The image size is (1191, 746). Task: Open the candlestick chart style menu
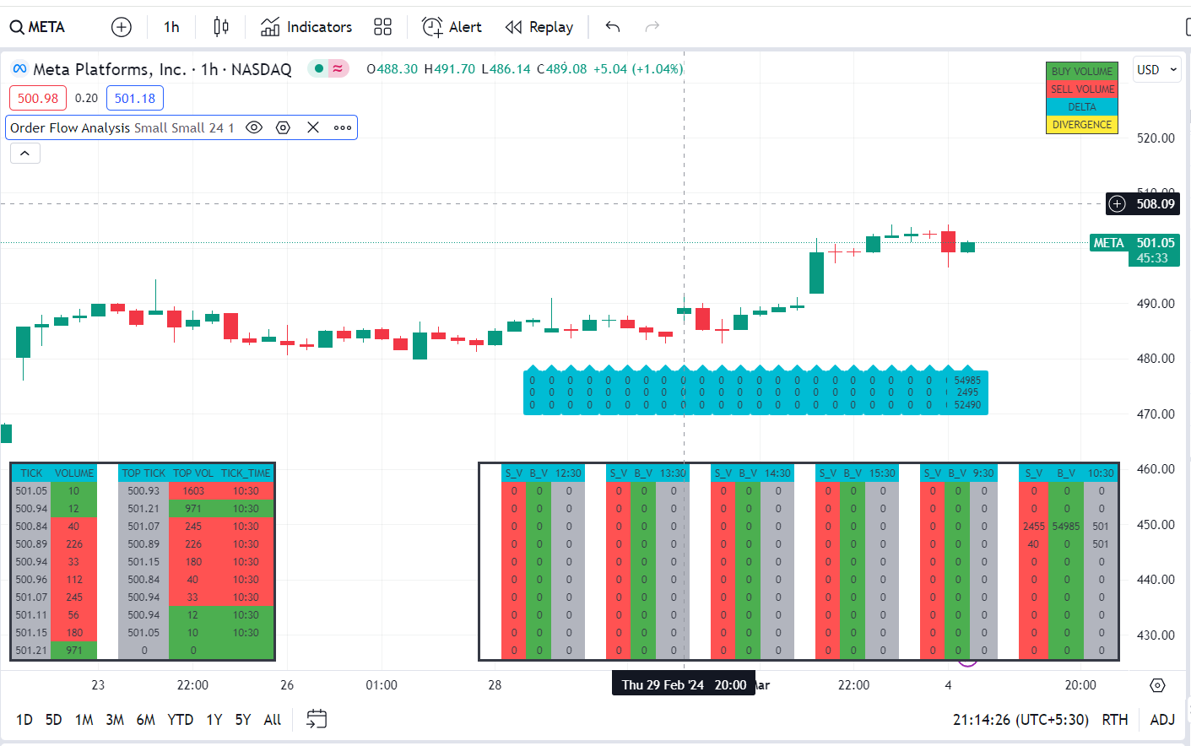pos(221,27)
